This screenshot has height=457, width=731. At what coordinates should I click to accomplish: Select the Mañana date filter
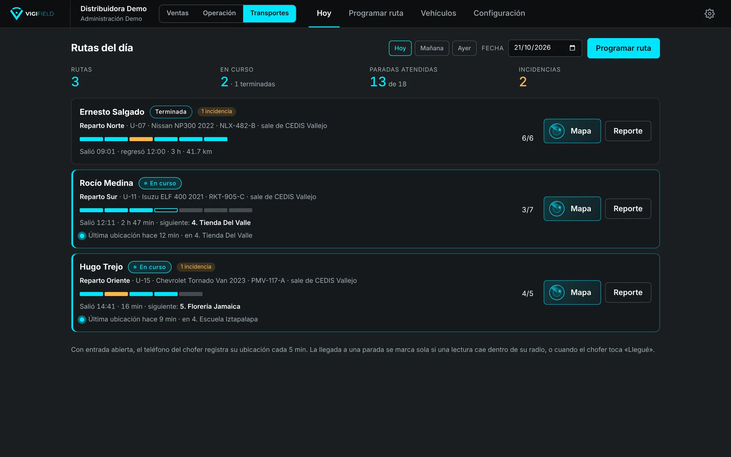coord(432,48)
